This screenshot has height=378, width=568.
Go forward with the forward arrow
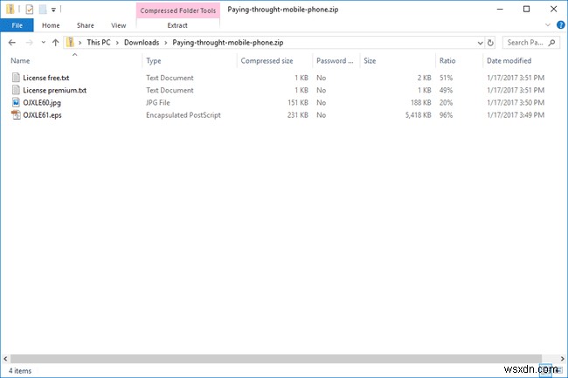[x=30, y=43]
